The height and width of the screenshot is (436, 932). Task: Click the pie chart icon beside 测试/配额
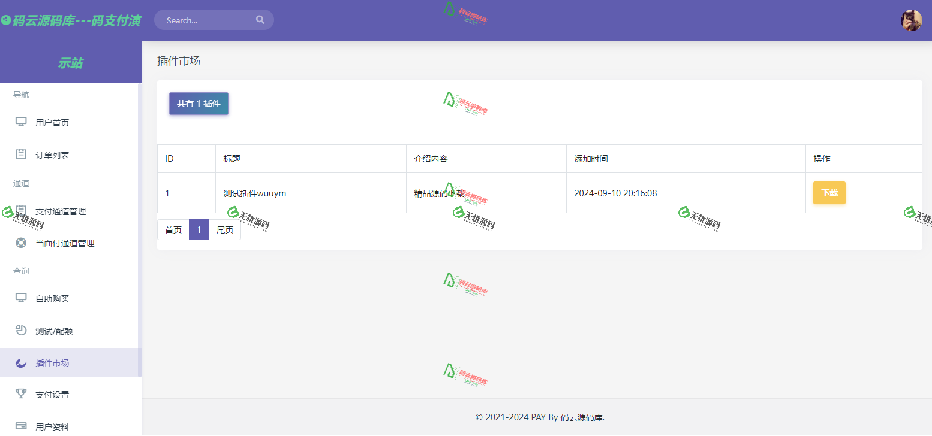tap(21, 331)
